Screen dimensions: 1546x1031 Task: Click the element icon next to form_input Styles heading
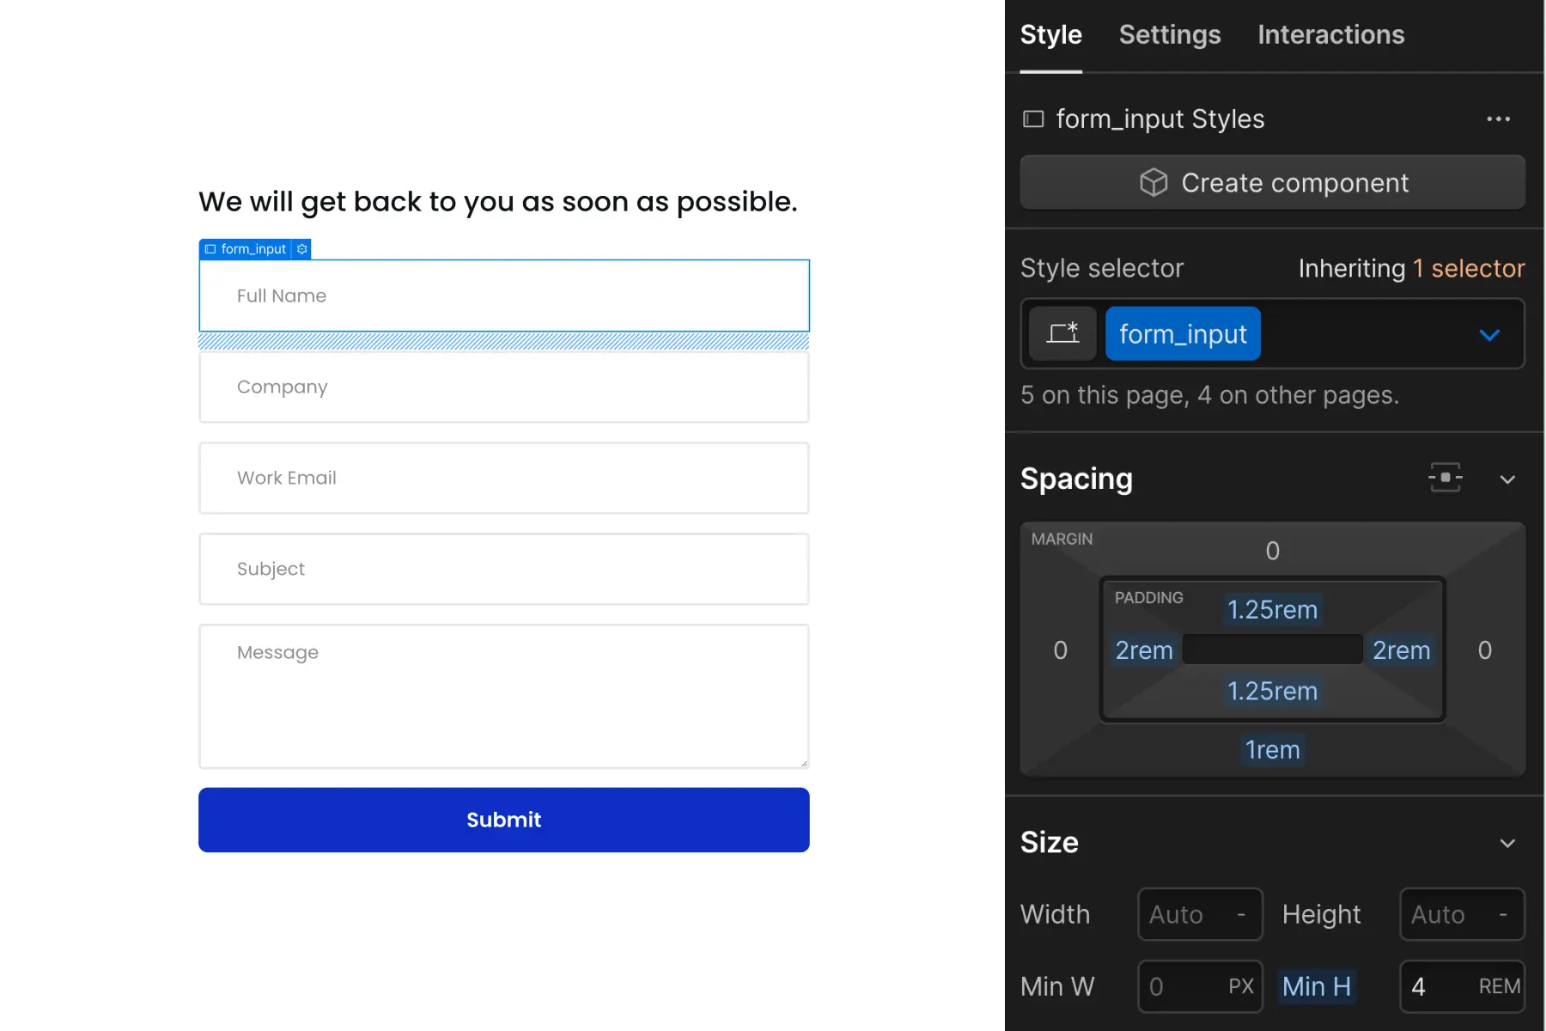click(1033, 119)
